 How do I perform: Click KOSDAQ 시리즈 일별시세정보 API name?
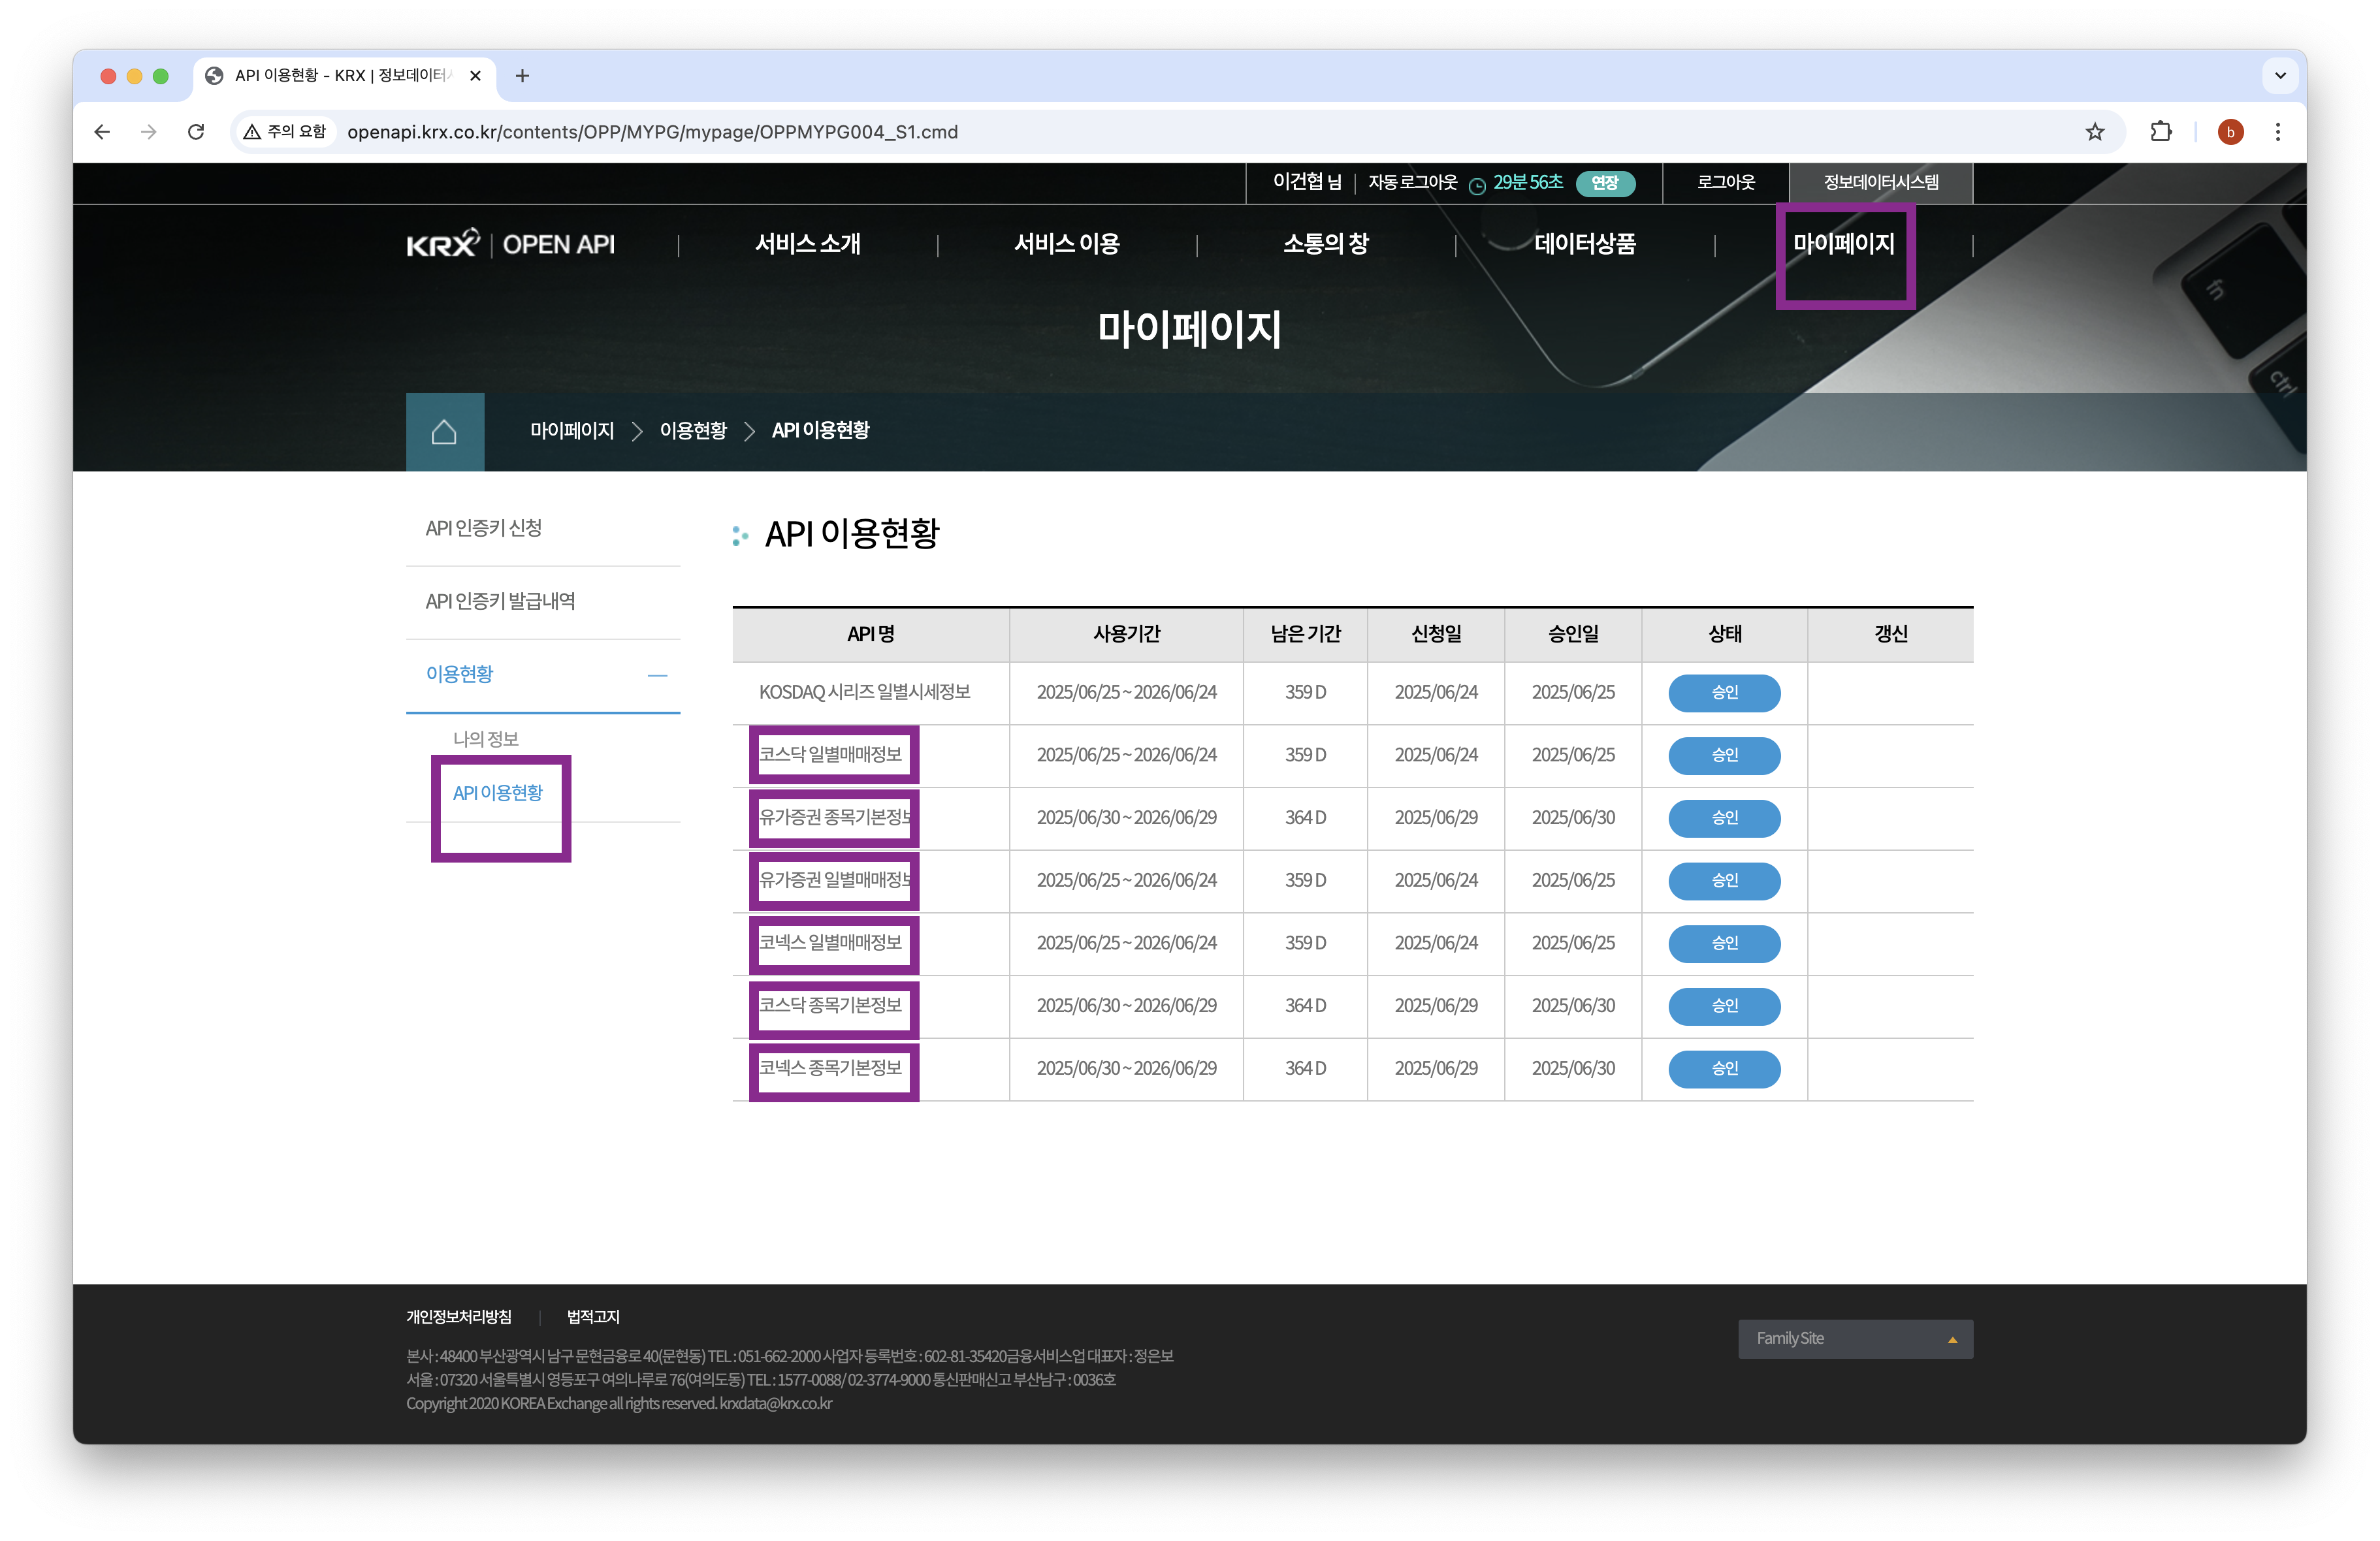(x=865, y=692)
